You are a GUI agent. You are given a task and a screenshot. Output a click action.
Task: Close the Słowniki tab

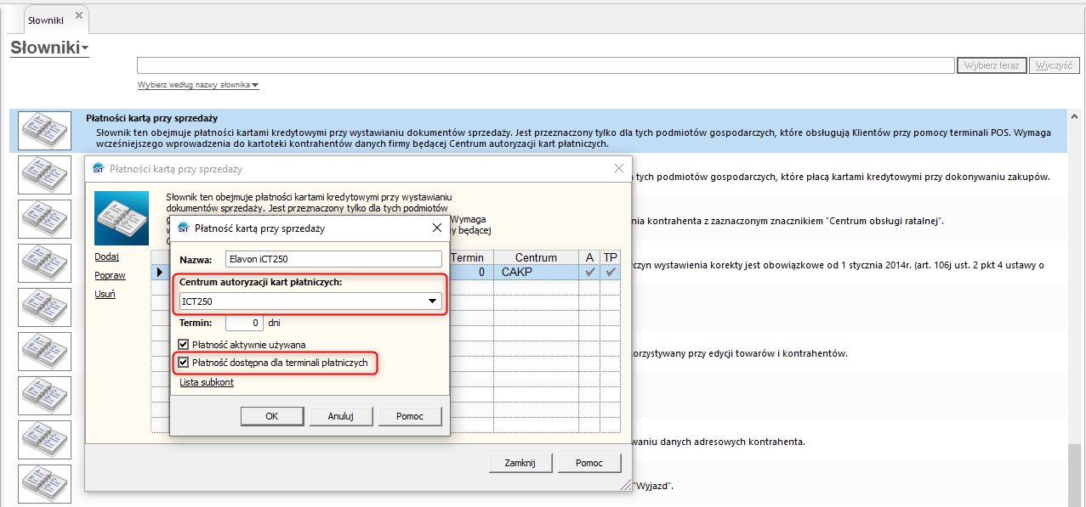79,16
